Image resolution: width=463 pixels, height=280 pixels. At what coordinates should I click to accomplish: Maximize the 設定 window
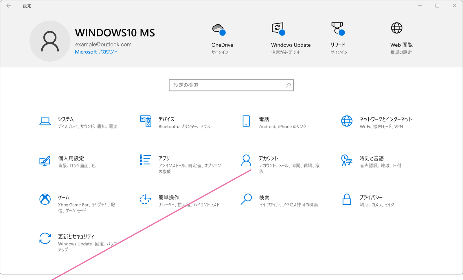tap(437, 6)
